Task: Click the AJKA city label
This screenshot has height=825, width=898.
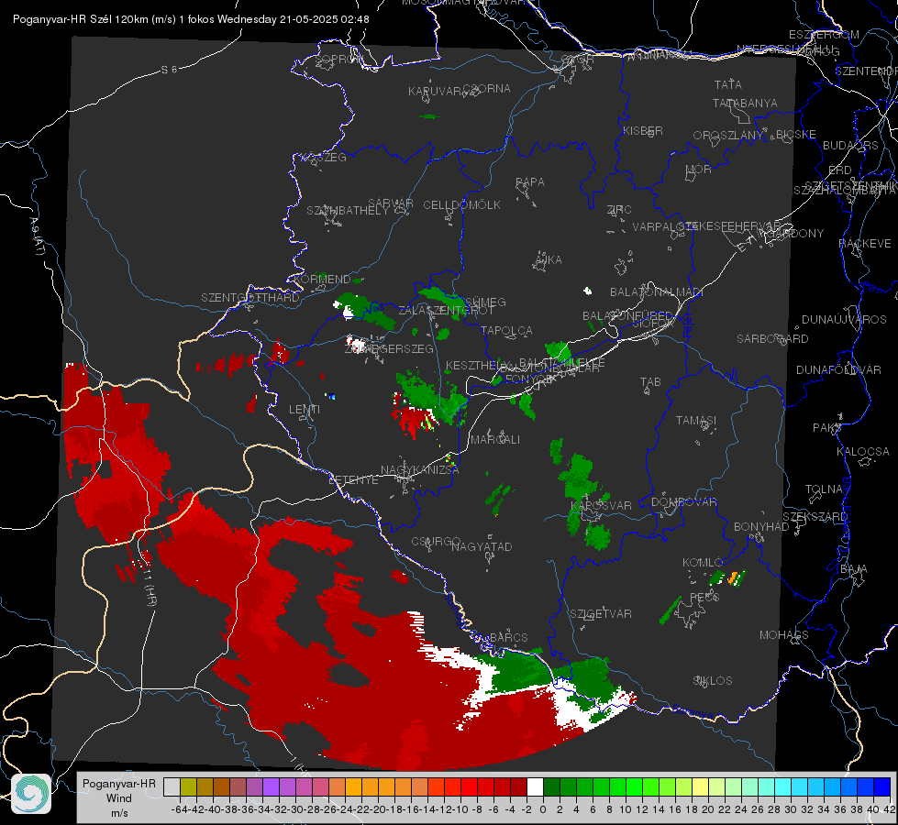Action: coord(549,260)
